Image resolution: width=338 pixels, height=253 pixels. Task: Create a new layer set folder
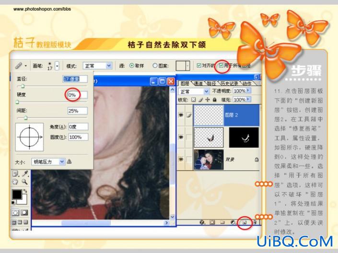tap(222, 222)
